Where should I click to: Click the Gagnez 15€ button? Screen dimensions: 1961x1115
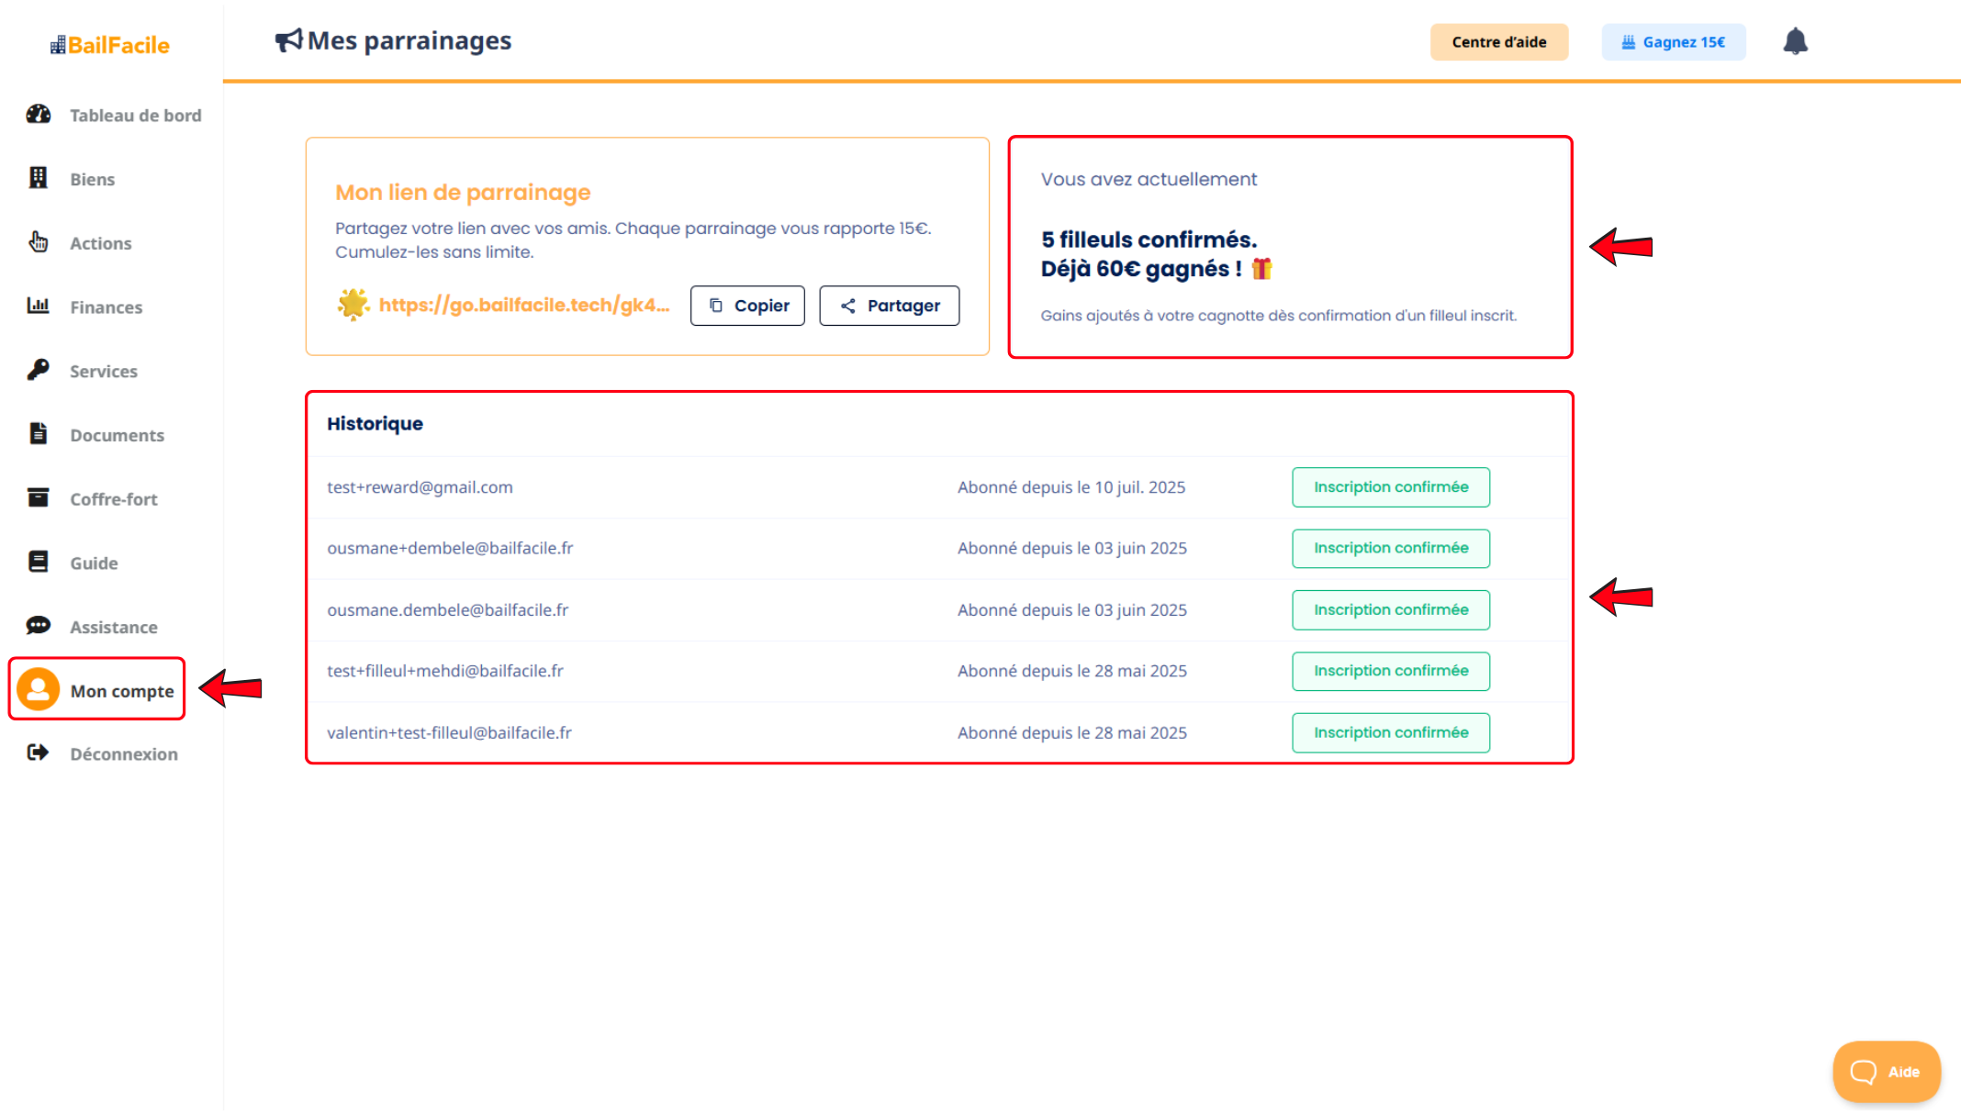(1673, 42)
